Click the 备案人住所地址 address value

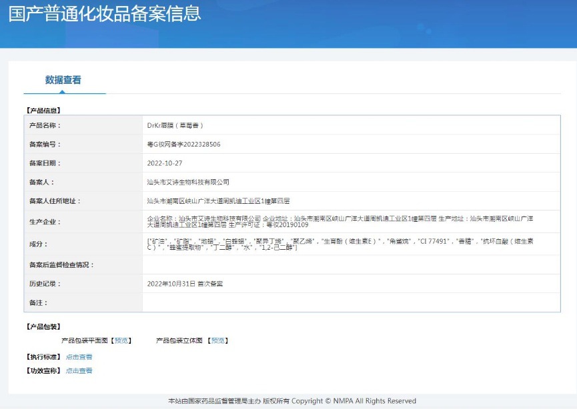(218, 201)
